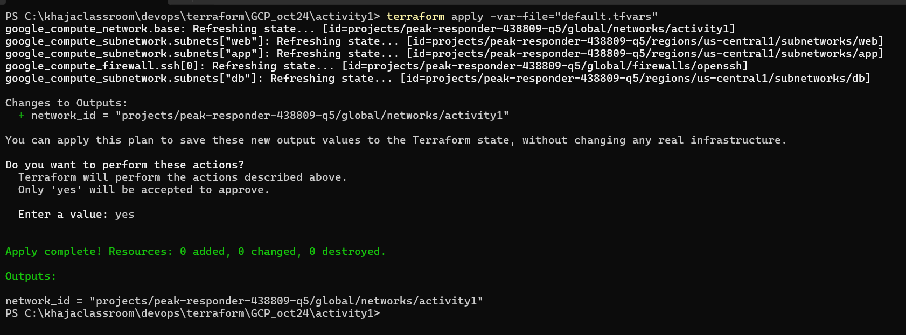
Task: Click the green plus sign before network_id
Action: (22, 116)
